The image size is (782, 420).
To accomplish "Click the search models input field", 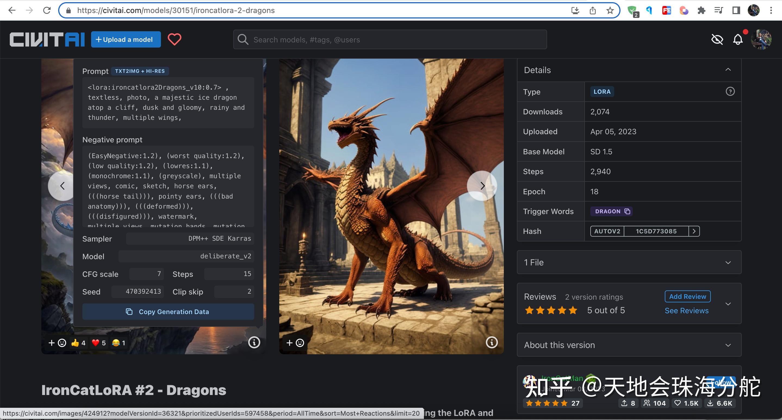I will (x=390, y=40).
